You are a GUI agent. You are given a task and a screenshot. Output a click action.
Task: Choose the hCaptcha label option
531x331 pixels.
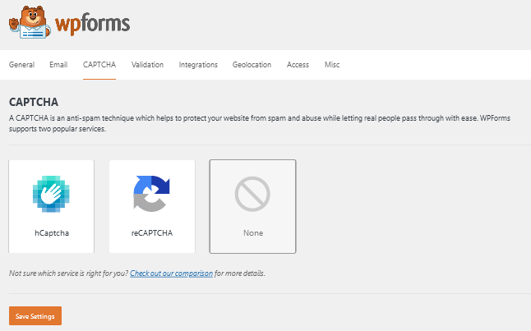click(x=52, y=233)
